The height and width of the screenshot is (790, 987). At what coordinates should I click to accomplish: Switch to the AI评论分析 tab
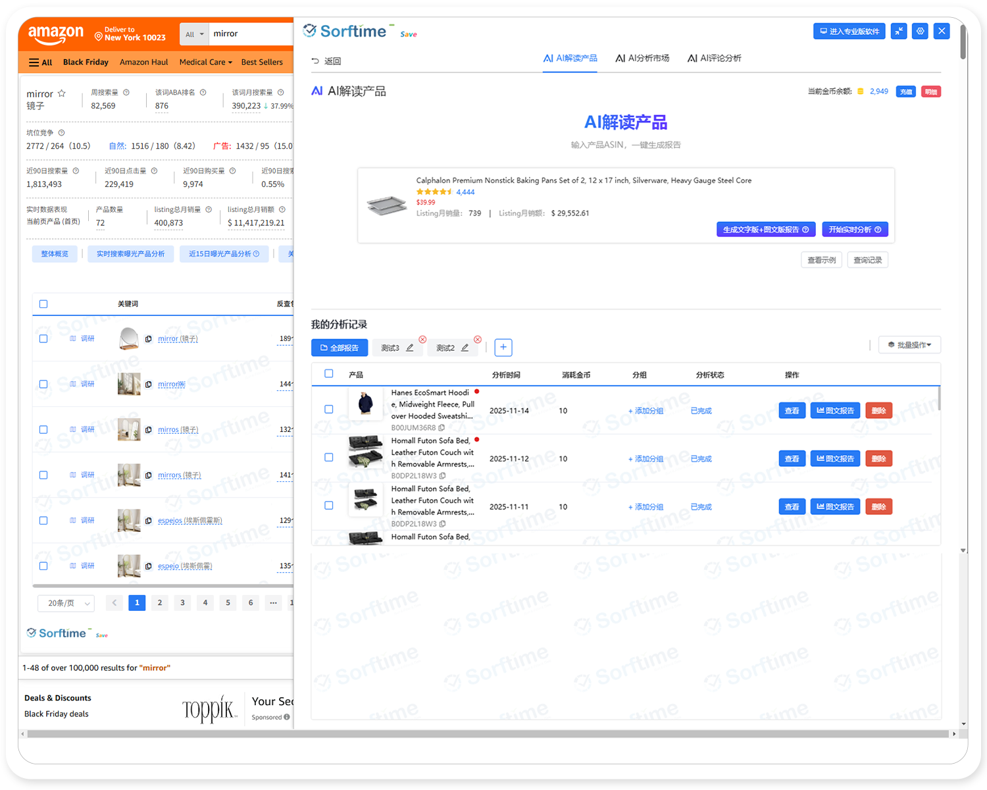pos(714,58)
